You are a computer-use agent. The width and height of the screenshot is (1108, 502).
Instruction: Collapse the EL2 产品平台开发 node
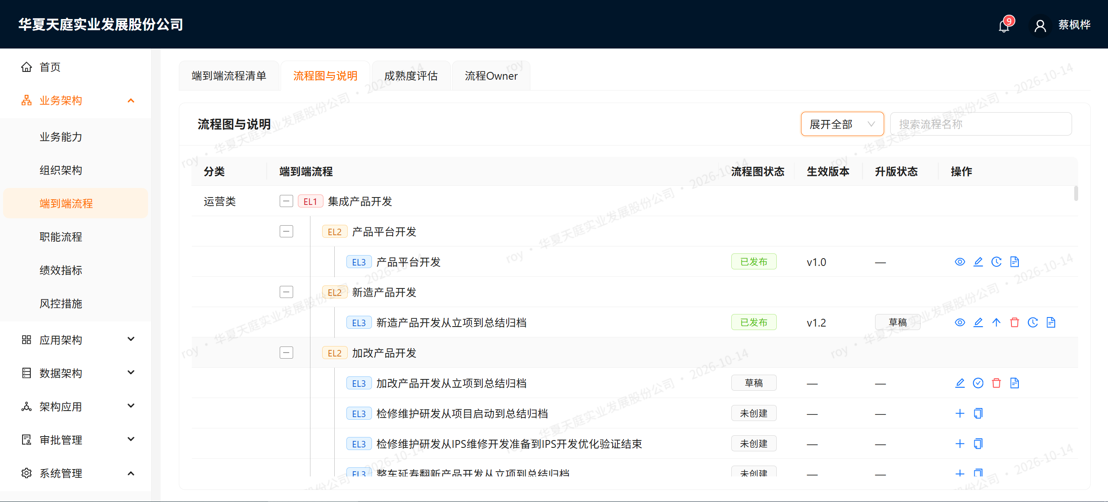[x=286, y=232]
